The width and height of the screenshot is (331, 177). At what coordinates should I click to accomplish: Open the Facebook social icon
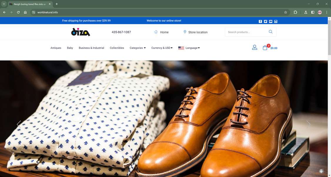pos(260,21)
